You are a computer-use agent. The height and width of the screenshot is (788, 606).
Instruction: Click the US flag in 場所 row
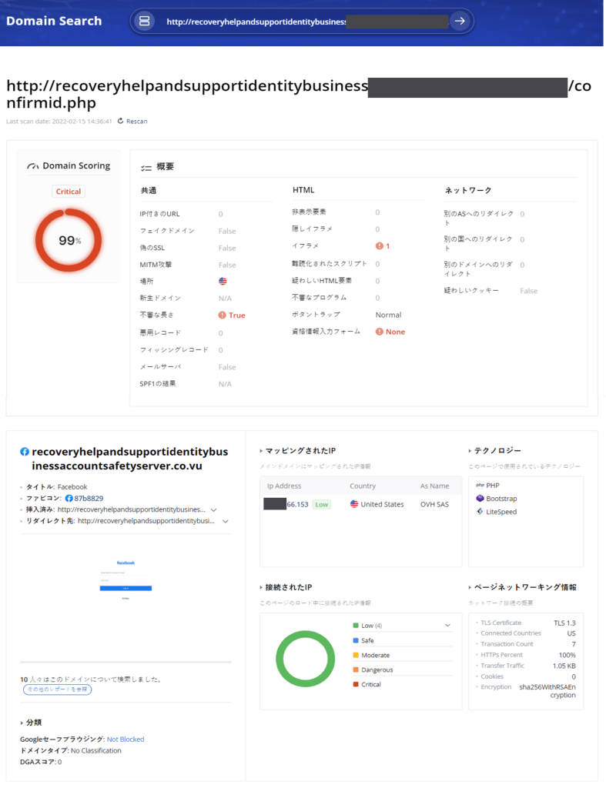click(223, 282)
